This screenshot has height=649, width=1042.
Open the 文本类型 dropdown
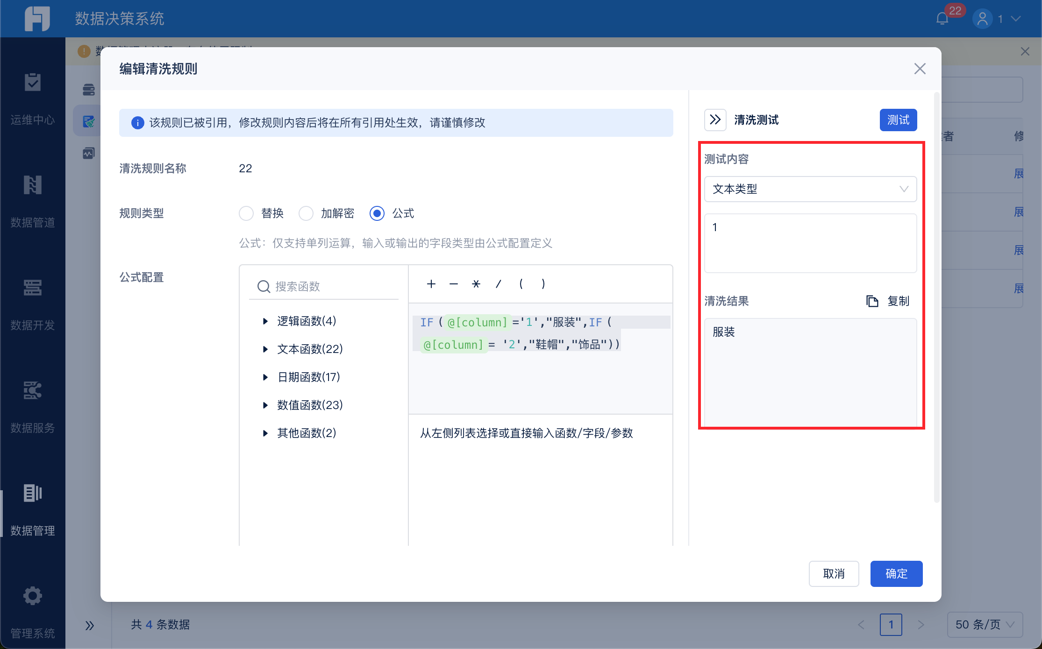coord(810,189)
